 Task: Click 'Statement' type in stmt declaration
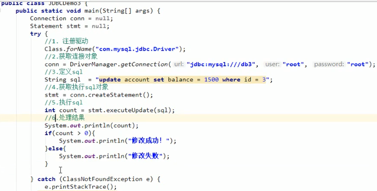point(46,26)
